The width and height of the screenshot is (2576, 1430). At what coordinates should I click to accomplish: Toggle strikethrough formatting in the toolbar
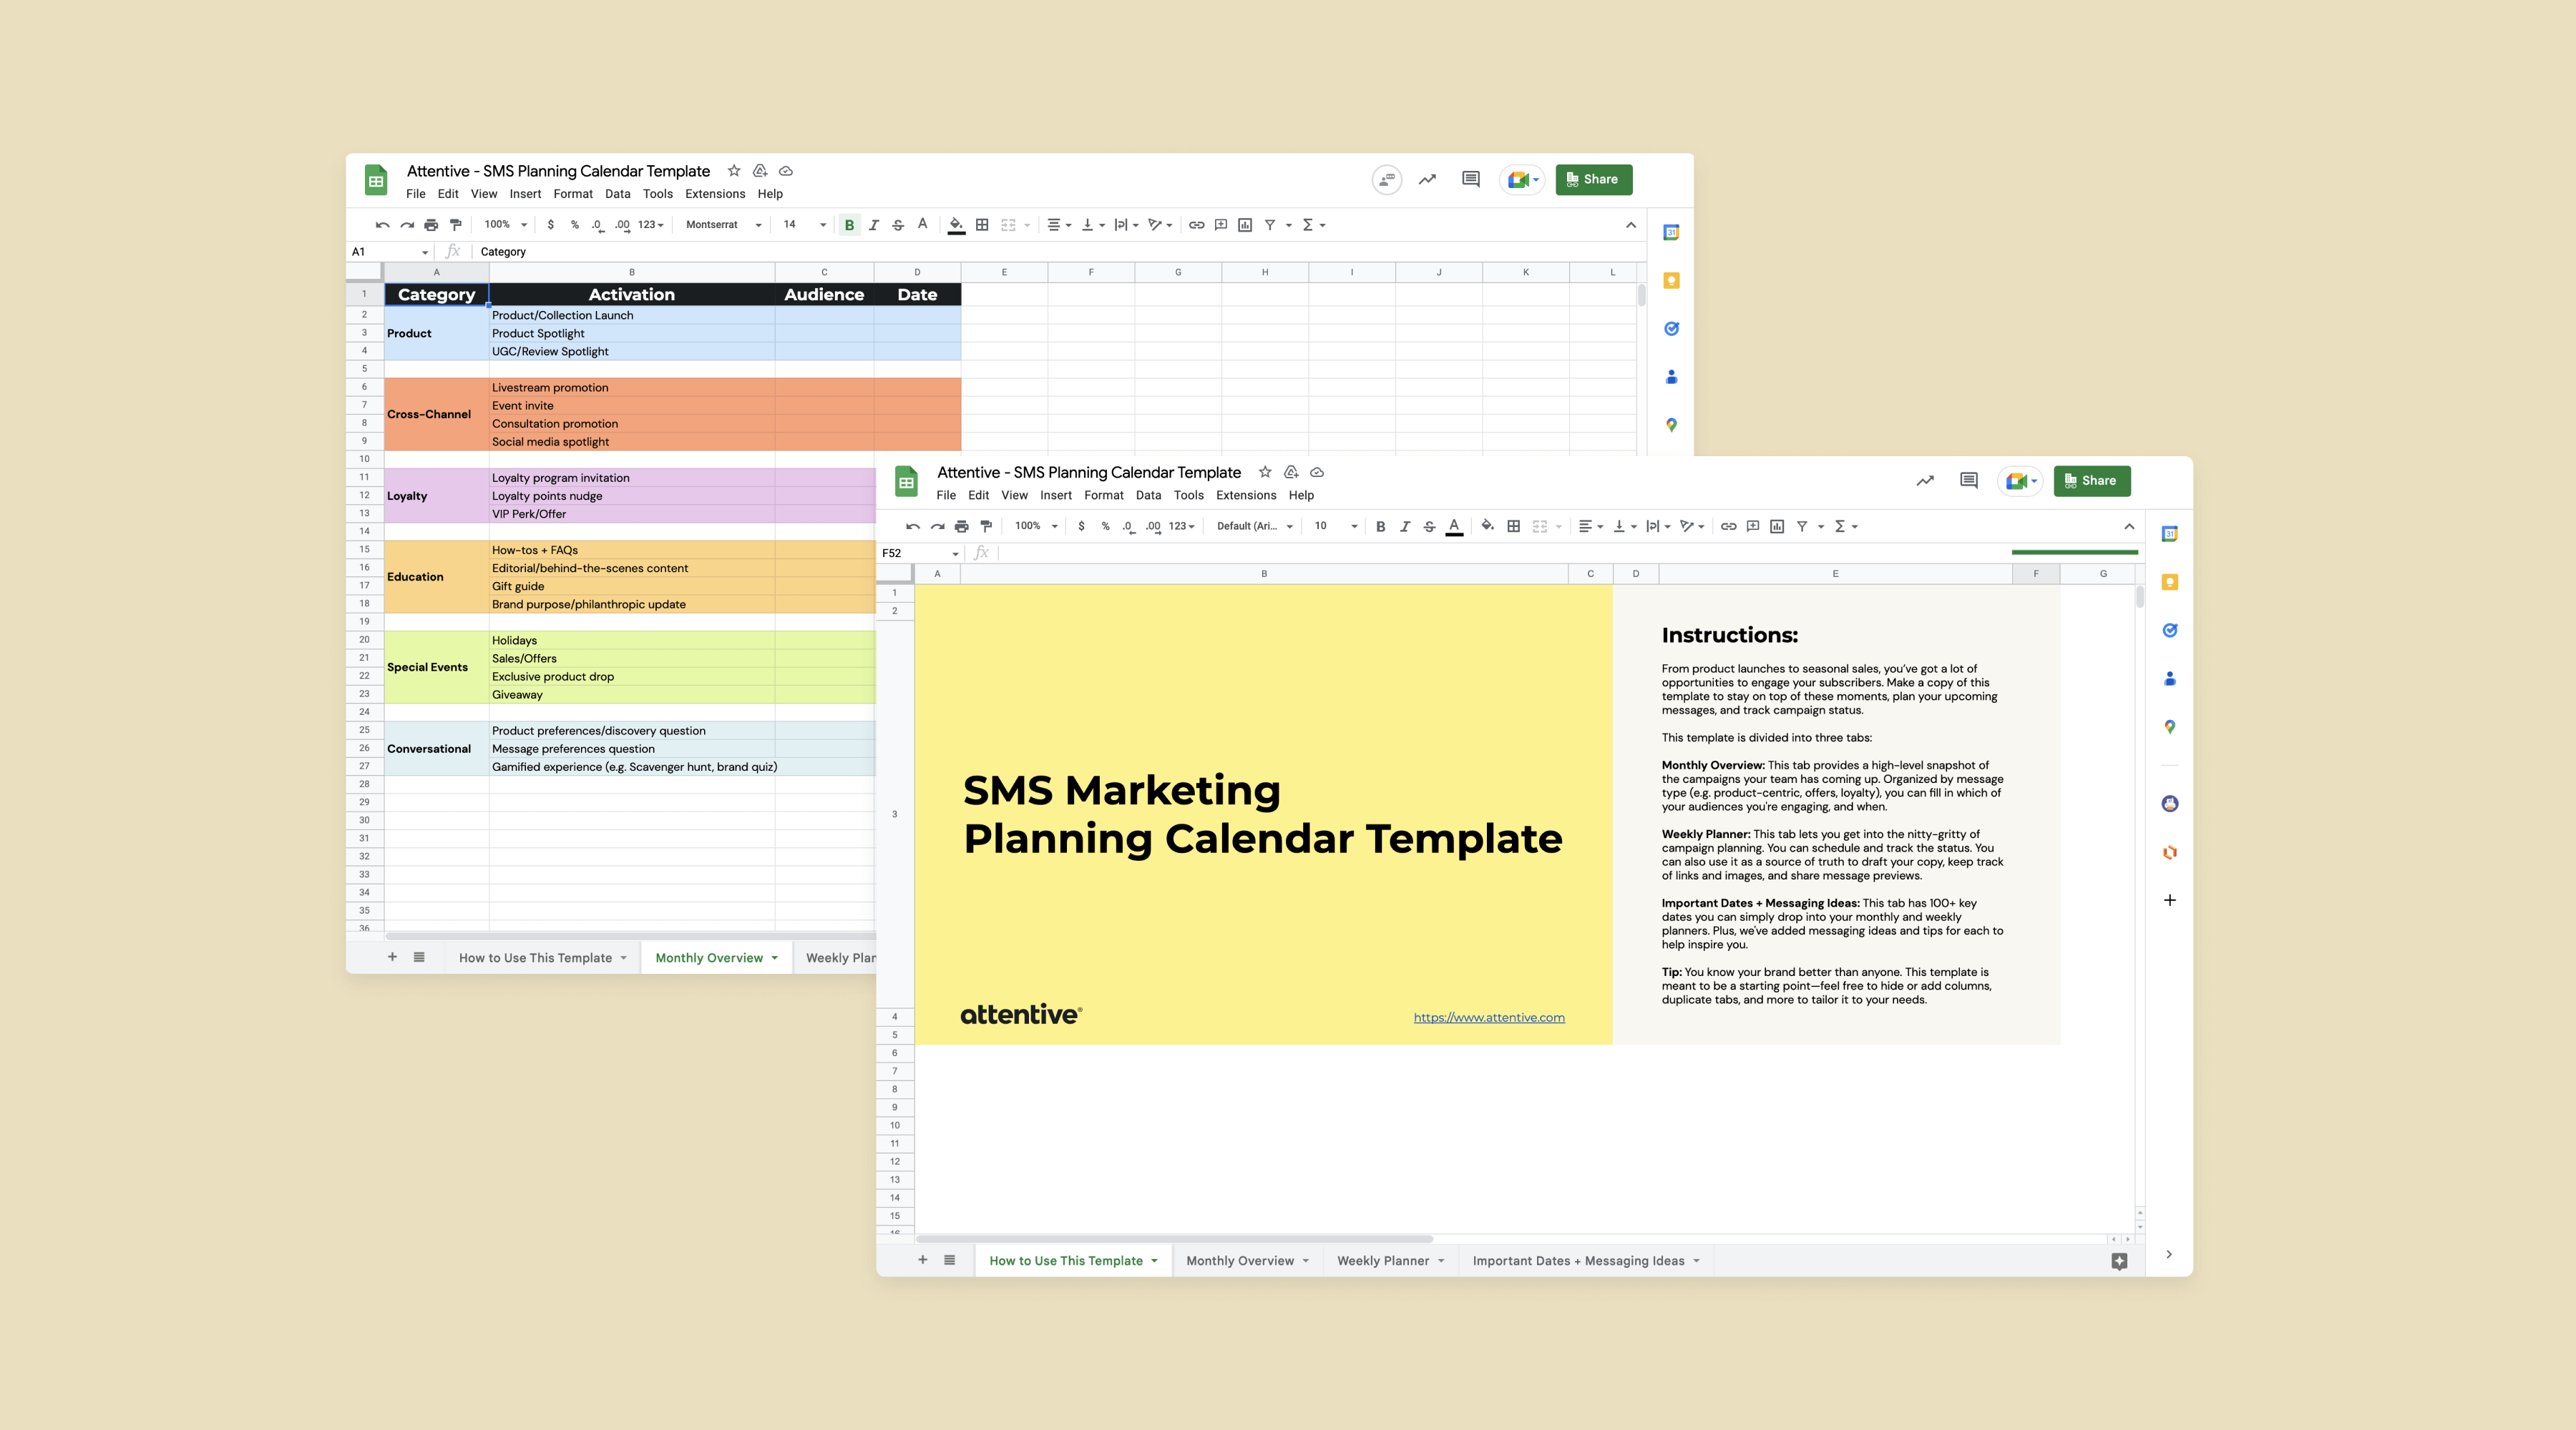1430,526
